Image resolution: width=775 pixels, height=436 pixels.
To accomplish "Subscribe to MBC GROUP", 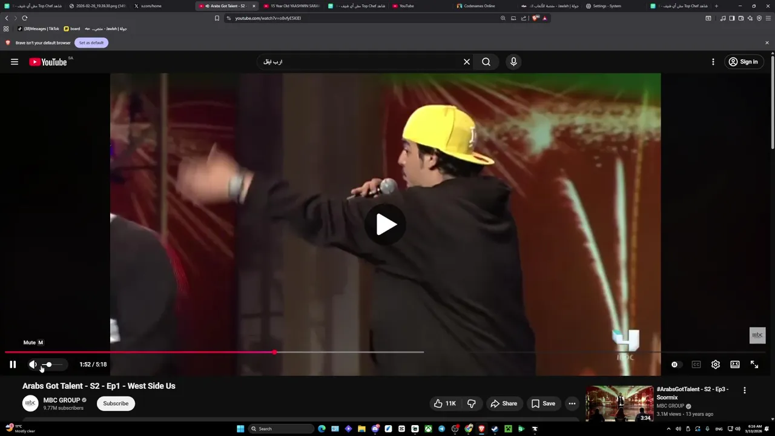I will (116, 403).
